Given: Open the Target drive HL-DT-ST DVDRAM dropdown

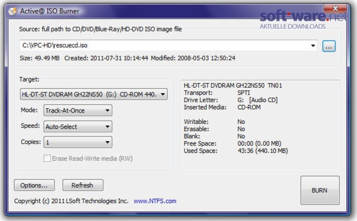Looking at the screenshot, I should click(94, 94).
